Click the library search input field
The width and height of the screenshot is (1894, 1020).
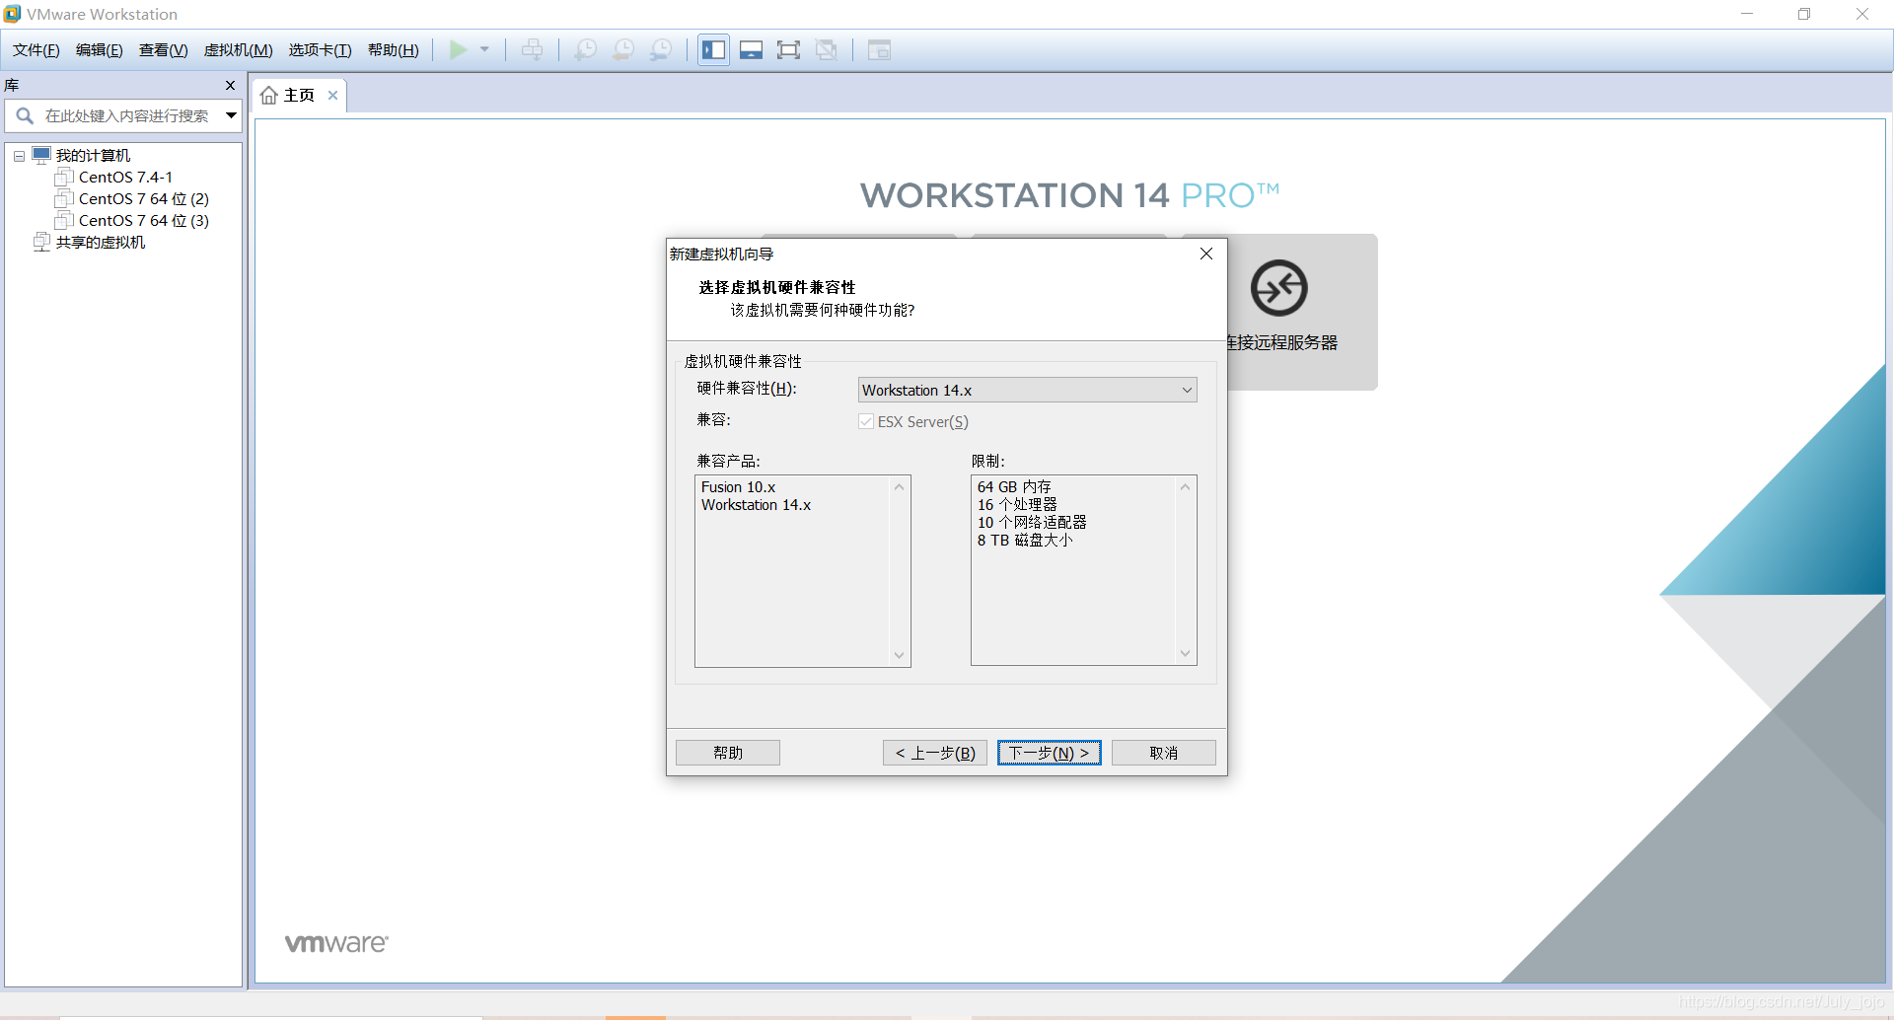(126, 116)
